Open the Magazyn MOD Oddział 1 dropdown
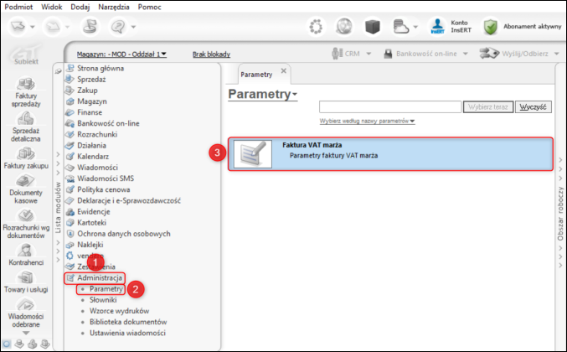The height and width of the screenshot is (352, 567). (121, 54)
